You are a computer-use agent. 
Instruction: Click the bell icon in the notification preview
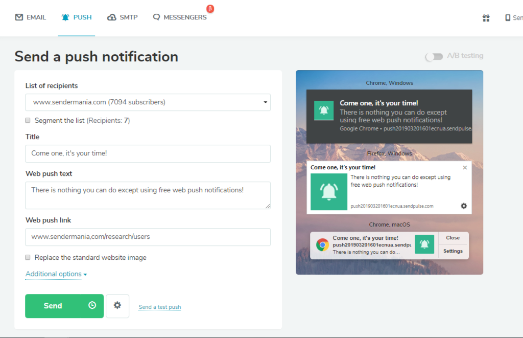[x=324, y=110]
